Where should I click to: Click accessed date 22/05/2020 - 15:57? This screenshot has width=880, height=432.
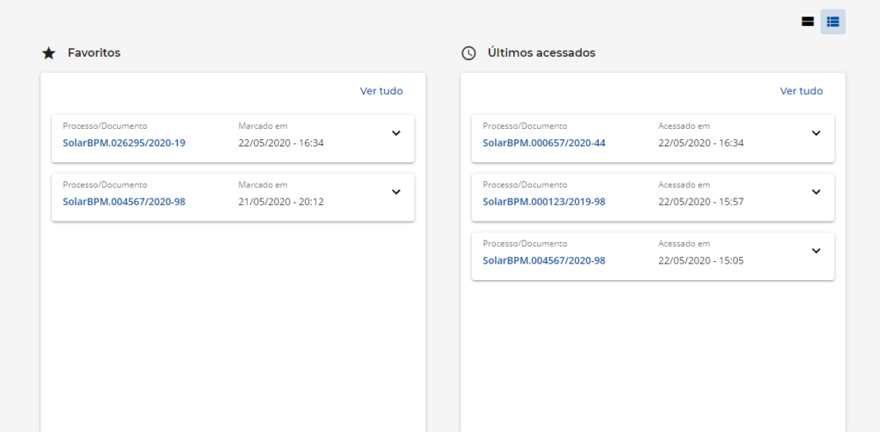coord(701,202)
